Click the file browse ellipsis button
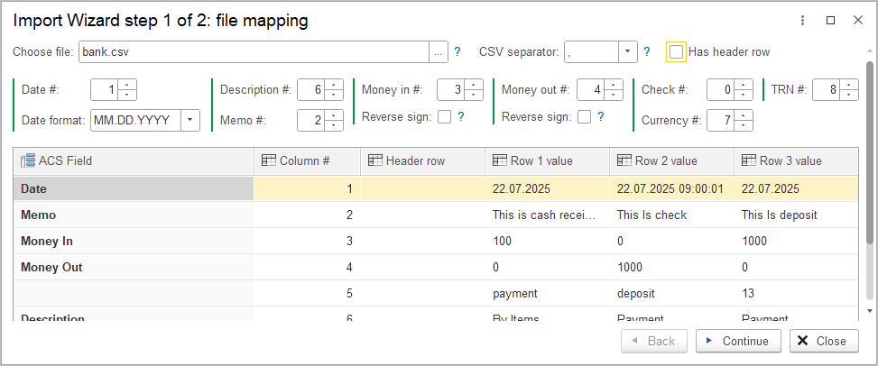This screenshot has width=878, height=366. point(438,52)
